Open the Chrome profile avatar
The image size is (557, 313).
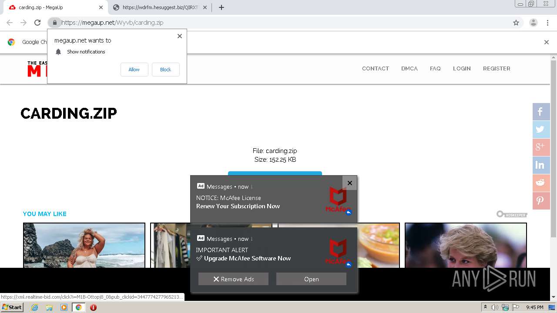[533, 23]
